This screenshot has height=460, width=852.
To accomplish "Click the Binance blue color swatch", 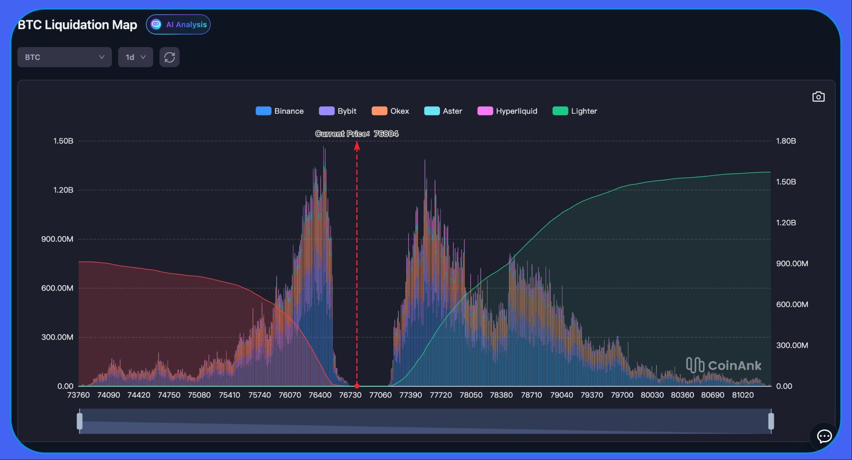I will point(263,111).
